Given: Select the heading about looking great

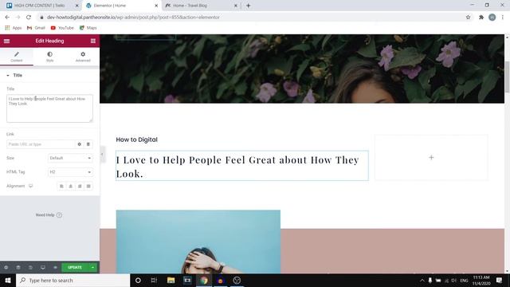Looking at the screenshot, I should 242,166.
